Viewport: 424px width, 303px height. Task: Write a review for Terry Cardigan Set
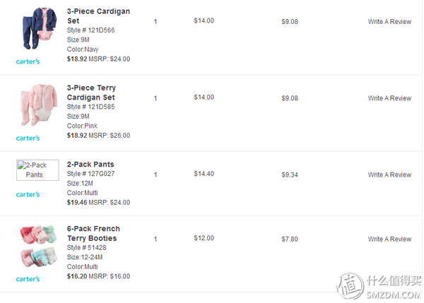coord(389,98)
